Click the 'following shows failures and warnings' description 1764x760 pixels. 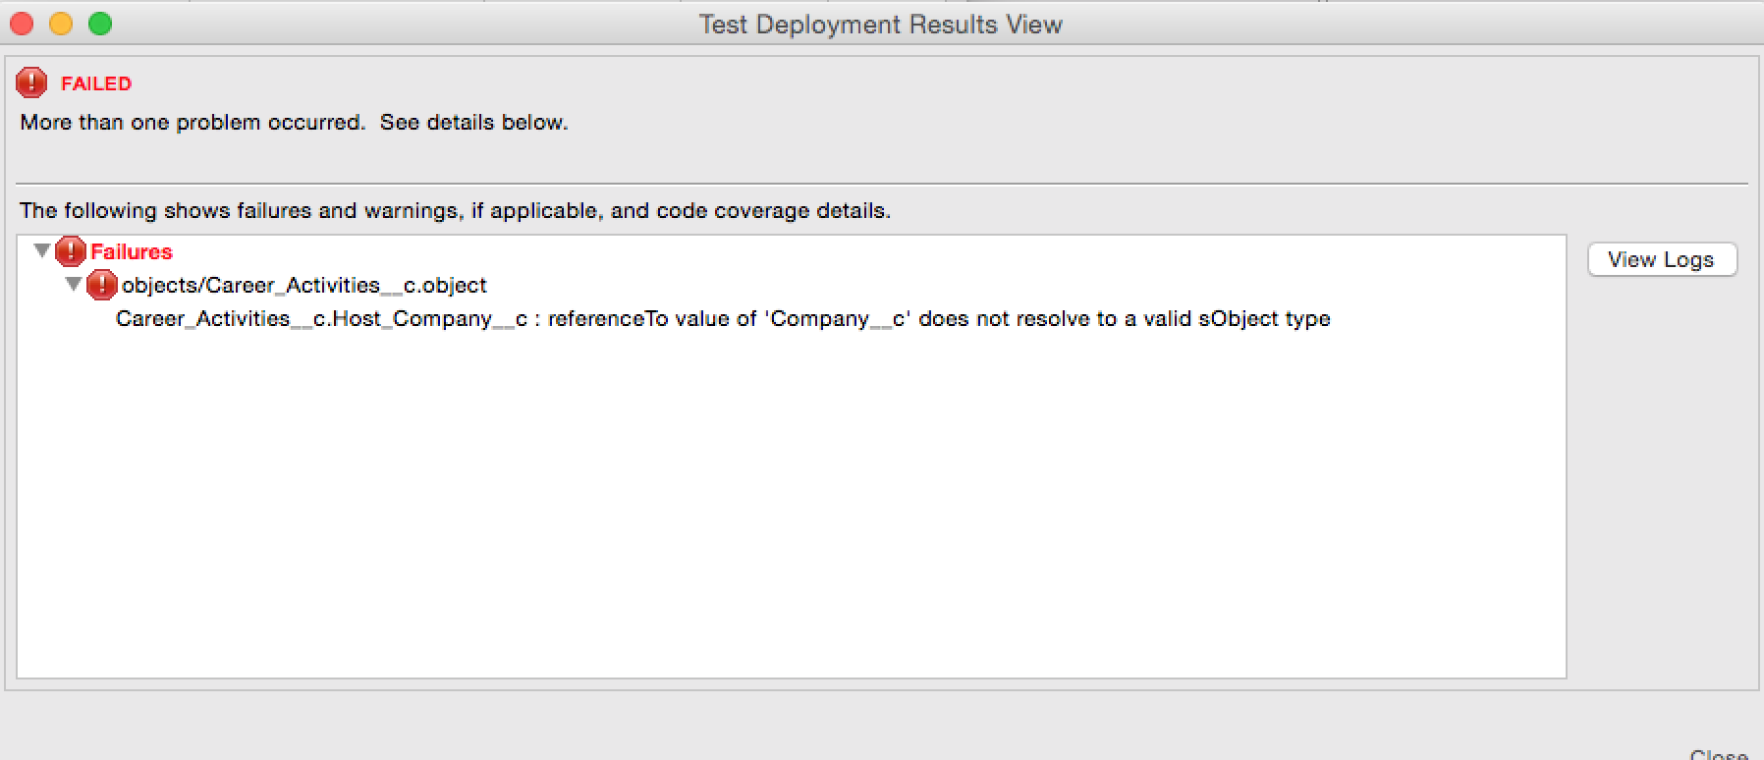tap(455, 211)
